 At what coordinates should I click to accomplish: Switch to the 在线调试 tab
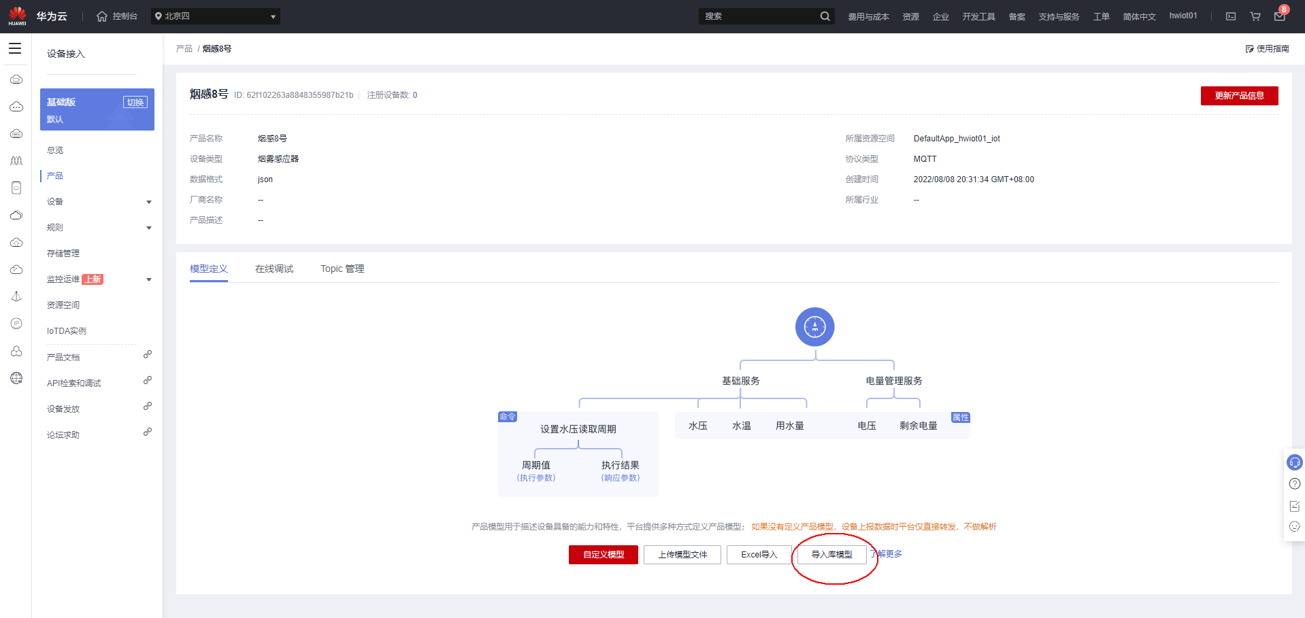tap(274, 269)
